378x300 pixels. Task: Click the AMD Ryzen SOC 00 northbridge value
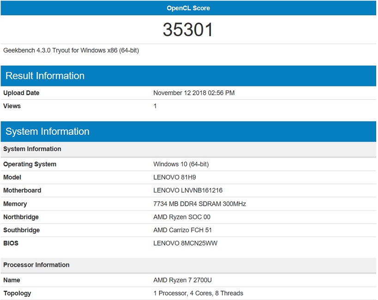pyautogui.click(x=182, y=217)
